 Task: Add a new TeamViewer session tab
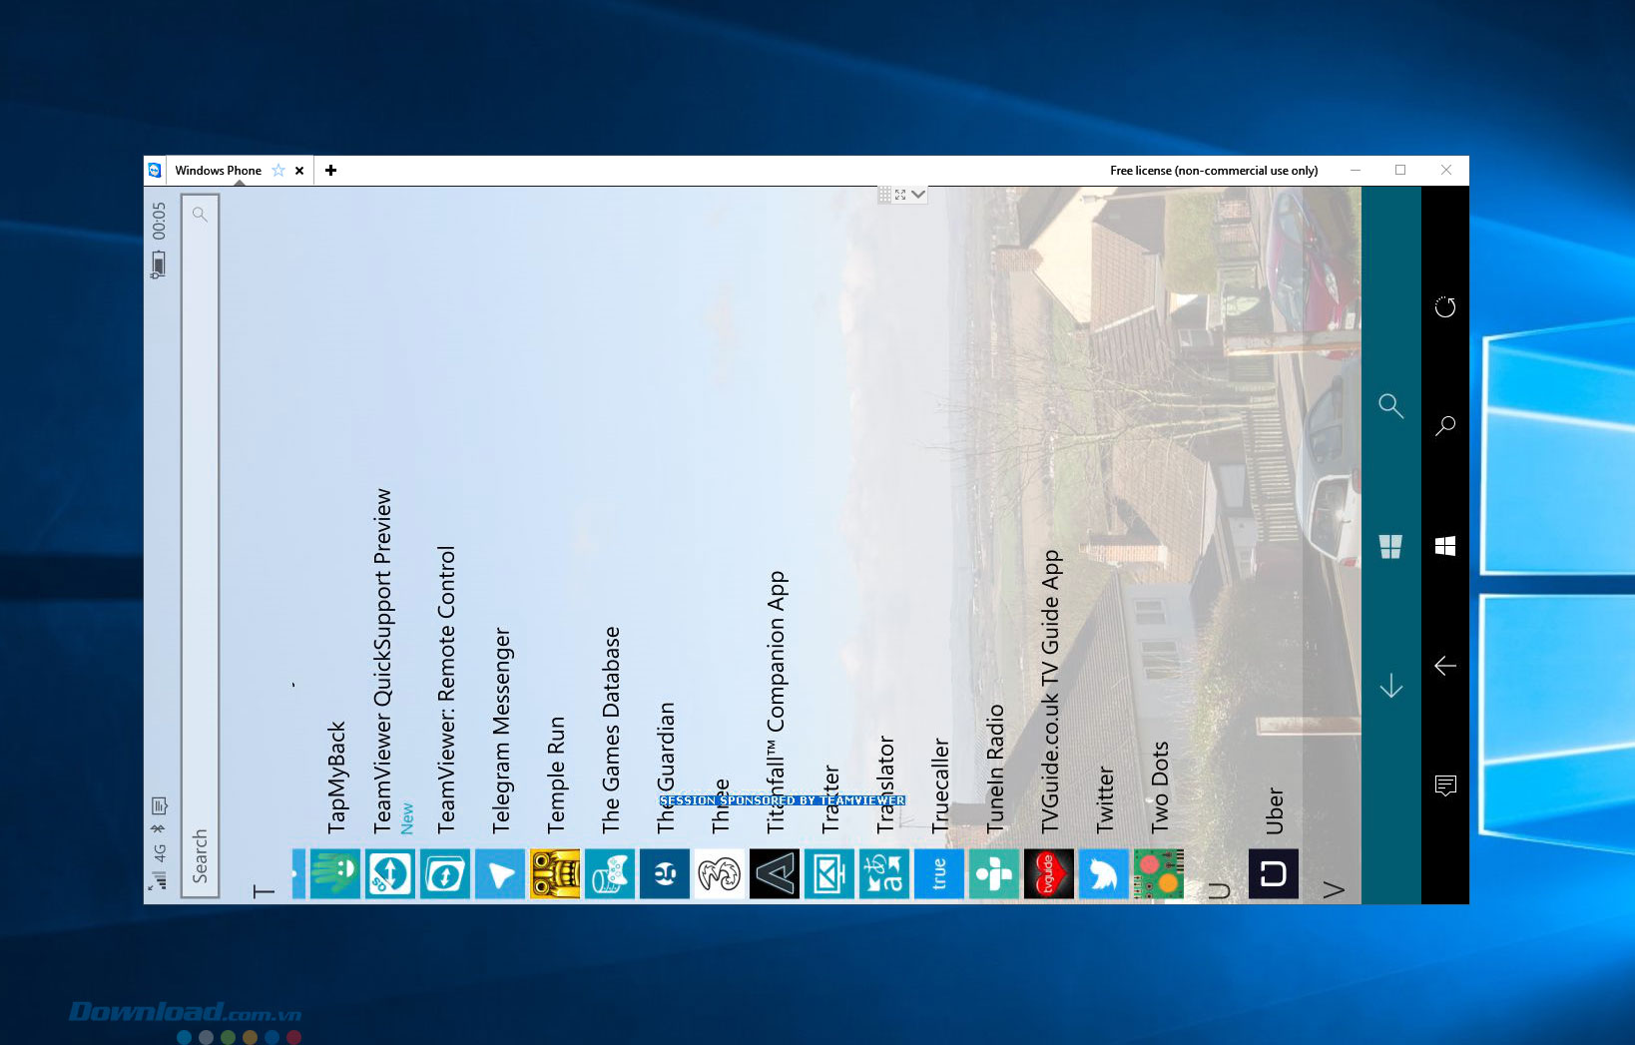point(330,171)
